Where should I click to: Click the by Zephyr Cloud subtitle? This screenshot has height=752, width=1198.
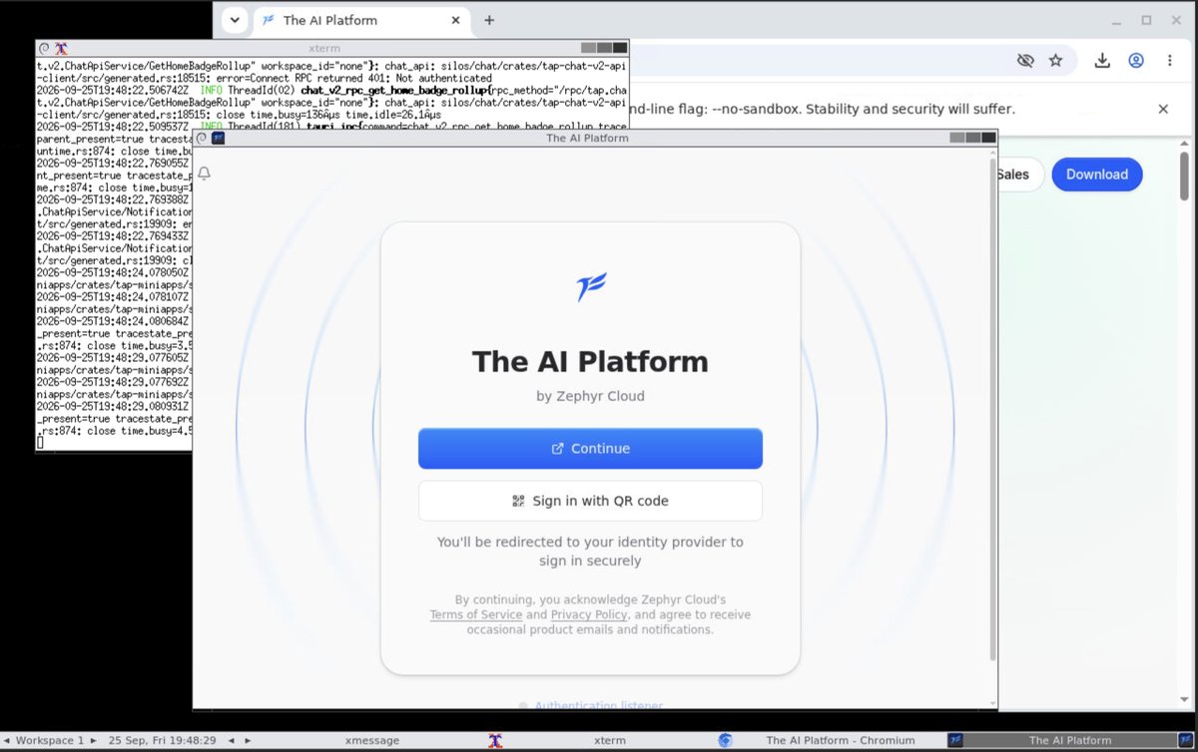coord(590,396)
